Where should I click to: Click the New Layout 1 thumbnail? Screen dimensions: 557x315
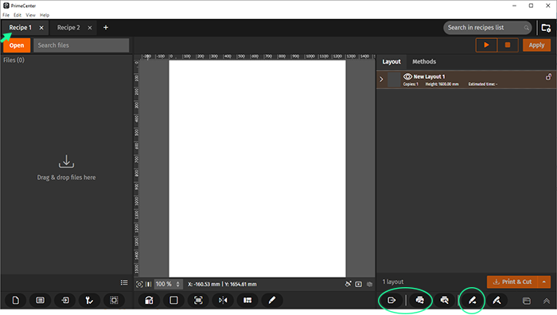point(394,80)
